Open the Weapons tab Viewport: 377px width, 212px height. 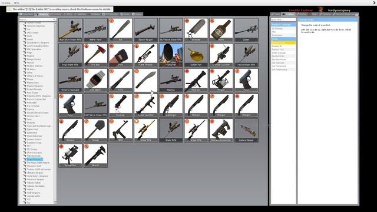pyautogui.click(x=42, y=14)
